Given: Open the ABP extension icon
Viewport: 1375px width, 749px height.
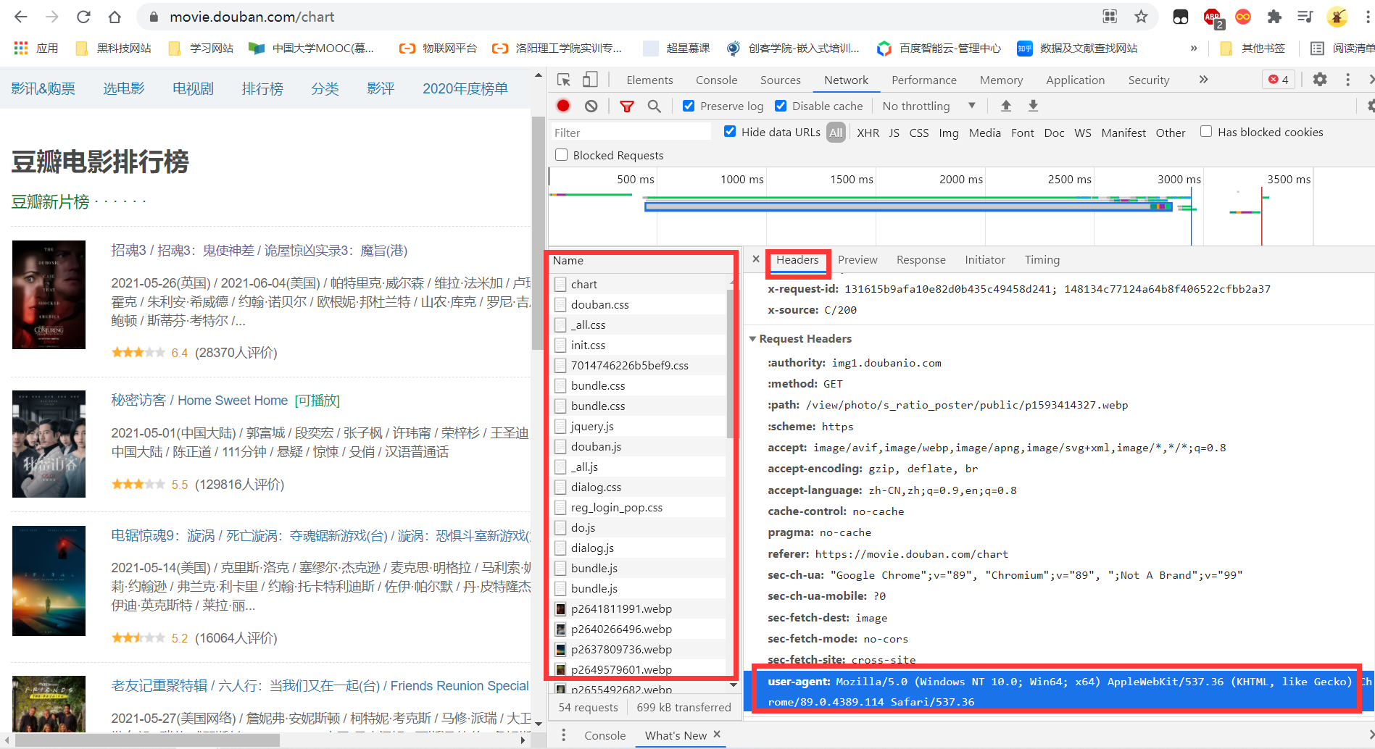Looking at the screenshot, I should pyautogui.click(x=1212, y=17).
